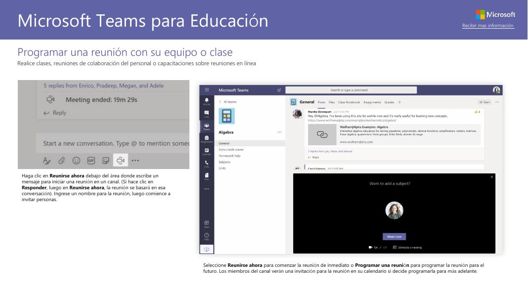Click the Meet now camera icon in compose toolbar
Screen dimensions: 528x297
click(x=121, y=160)
